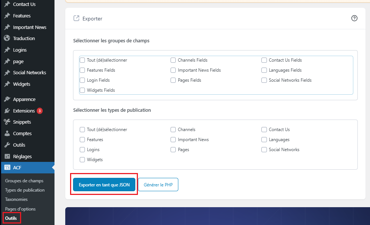Tick the Widgets post type checkbox

pyautogui.click(x=82, y=160)
